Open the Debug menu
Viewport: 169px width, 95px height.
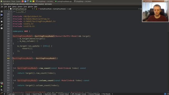point(14,7)
